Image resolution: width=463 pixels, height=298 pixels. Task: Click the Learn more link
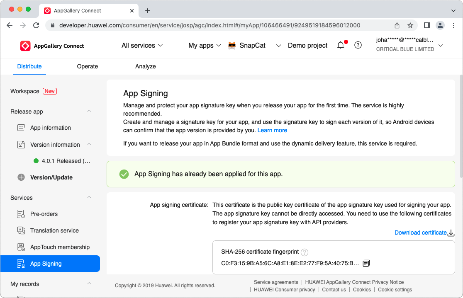tap(272, 130)
